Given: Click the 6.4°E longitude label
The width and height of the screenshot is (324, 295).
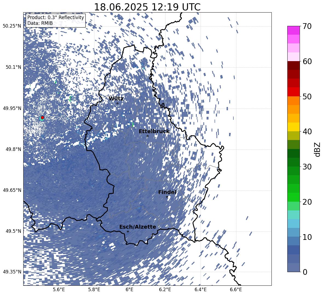Looking at the screenshot, I should (200, 290).
